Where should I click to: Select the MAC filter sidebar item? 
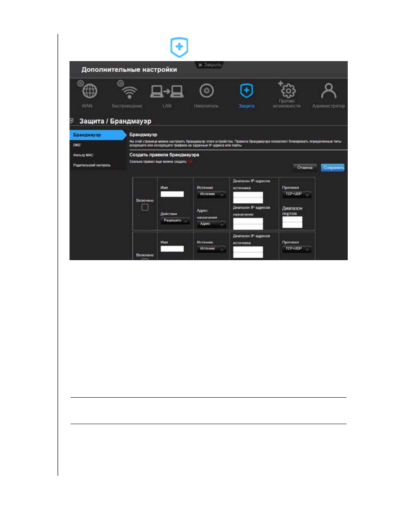point(83,155)
